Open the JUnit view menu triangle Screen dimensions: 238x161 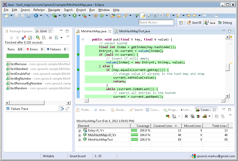pyautogui.click(x=68, y=37)
